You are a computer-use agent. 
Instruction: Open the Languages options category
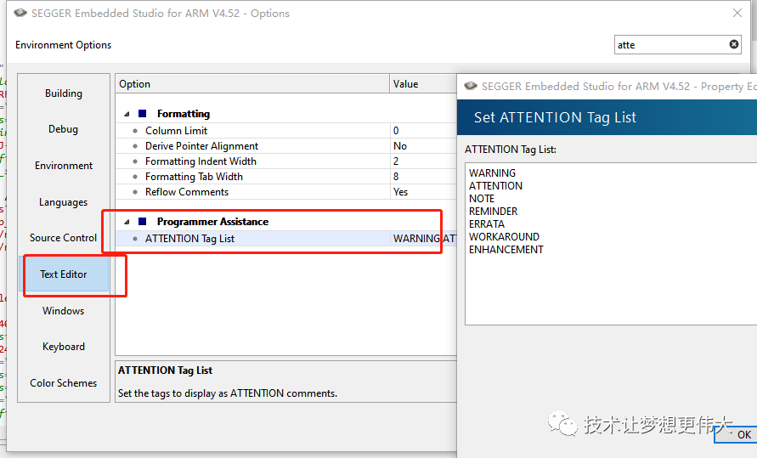(63, 201)
